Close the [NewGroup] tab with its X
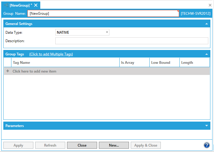This screenshot has height=152, width=214. tap(36, 5)
